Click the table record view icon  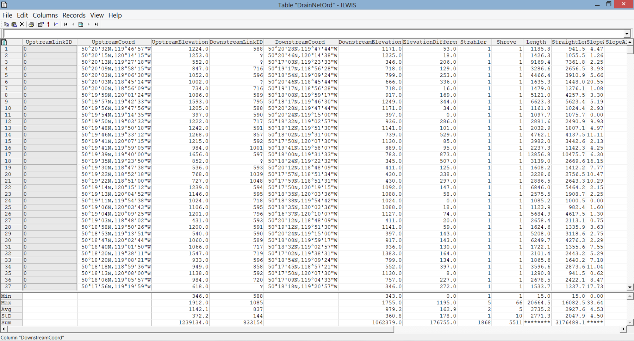81,24
